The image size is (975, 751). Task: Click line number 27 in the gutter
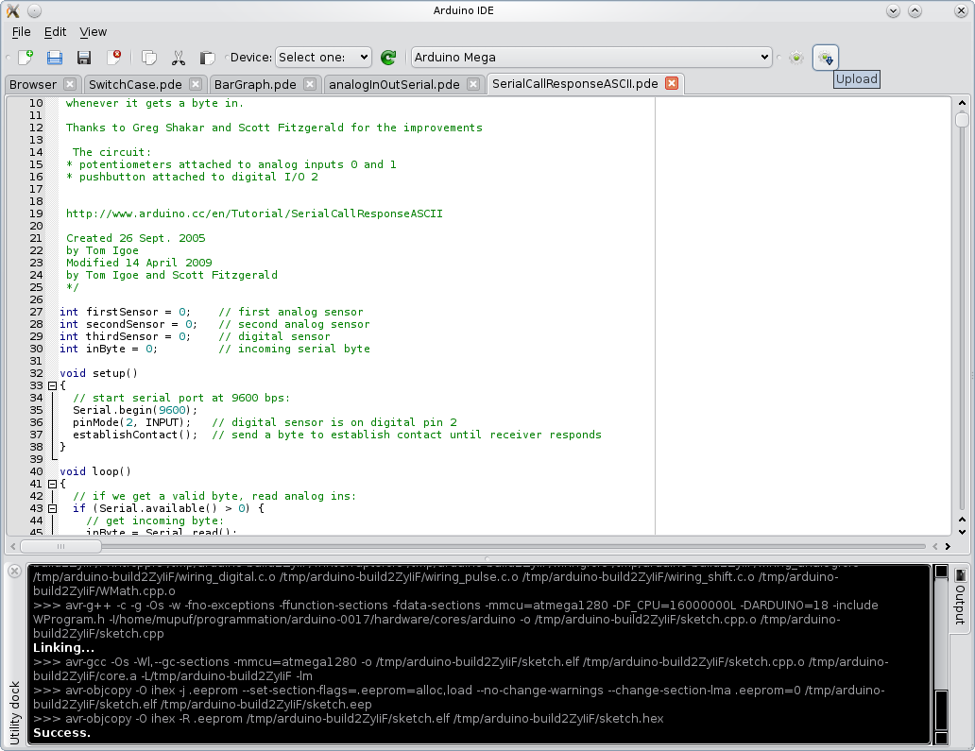tap(36, 312)
